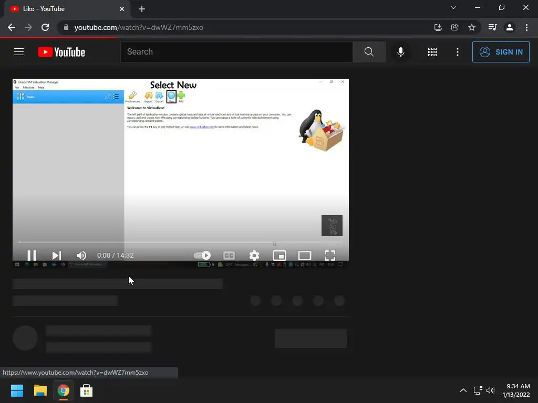
Task: Show hidden system tray icons
Action: (463, 390)
